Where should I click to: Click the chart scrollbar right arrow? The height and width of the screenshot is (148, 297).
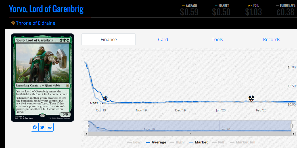pyautogui.click(x=294, y=134)
